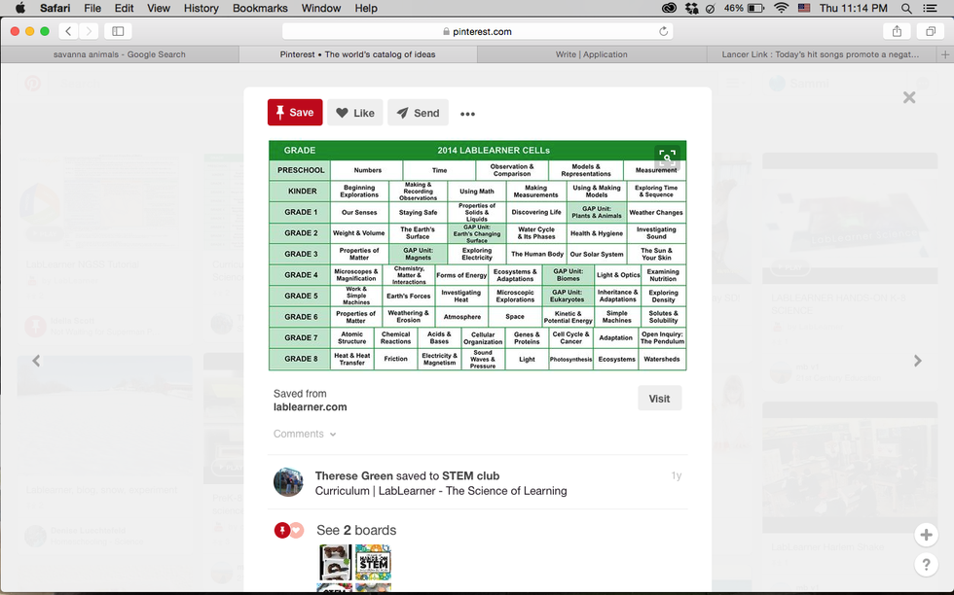Open the lablearner.com source link
The width and height of the screenshot is (954, 595).
pos(310,407)
